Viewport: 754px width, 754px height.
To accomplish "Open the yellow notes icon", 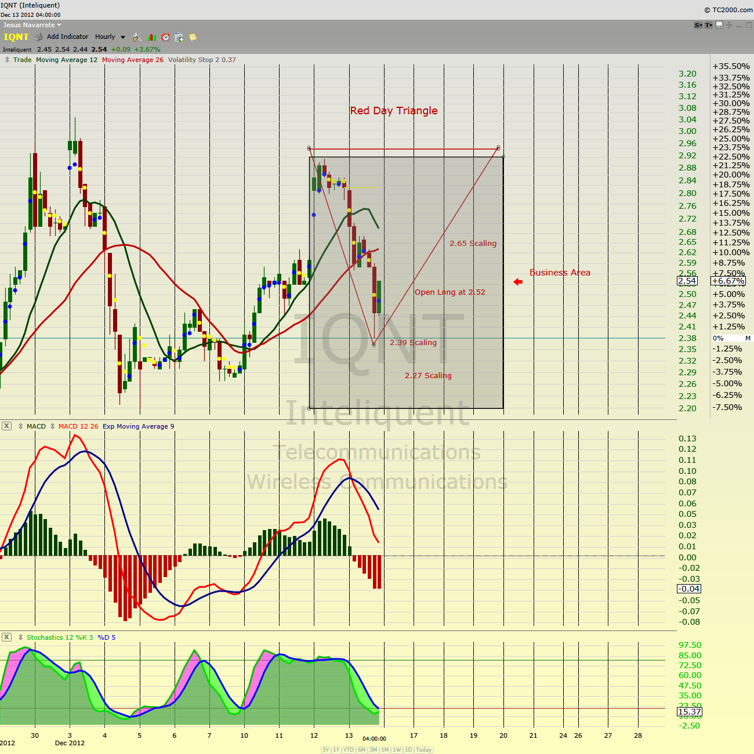I will 193,37.
